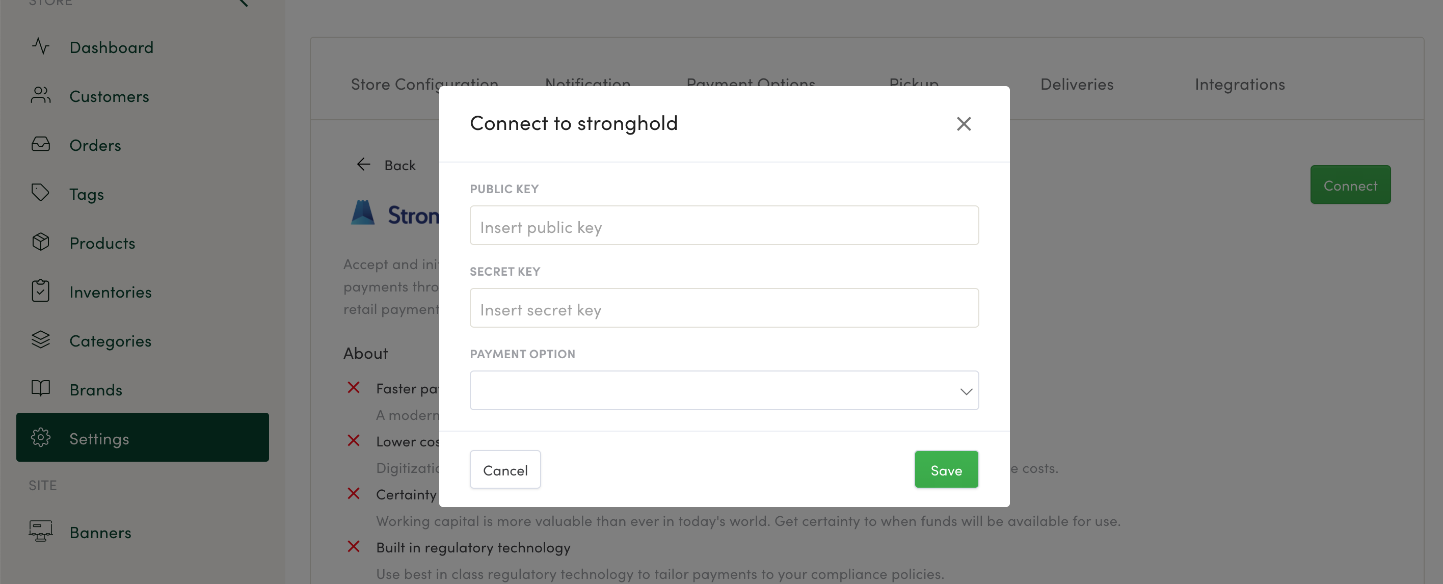Image resolution: width=1443 pixels, height=584 pixels.
Task: Click the Categories layers icon
Action: point(40,339)
